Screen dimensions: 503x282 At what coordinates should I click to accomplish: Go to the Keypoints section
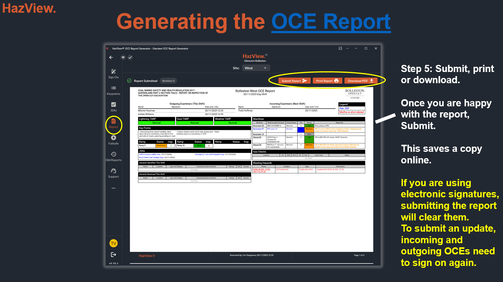coord(113,90)
